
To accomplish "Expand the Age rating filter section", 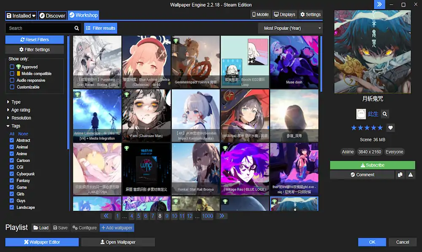I will [18, 110].
